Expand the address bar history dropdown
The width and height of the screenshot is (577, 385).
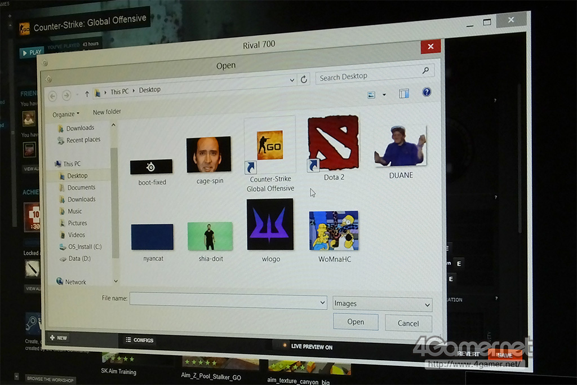click(292, 79)
